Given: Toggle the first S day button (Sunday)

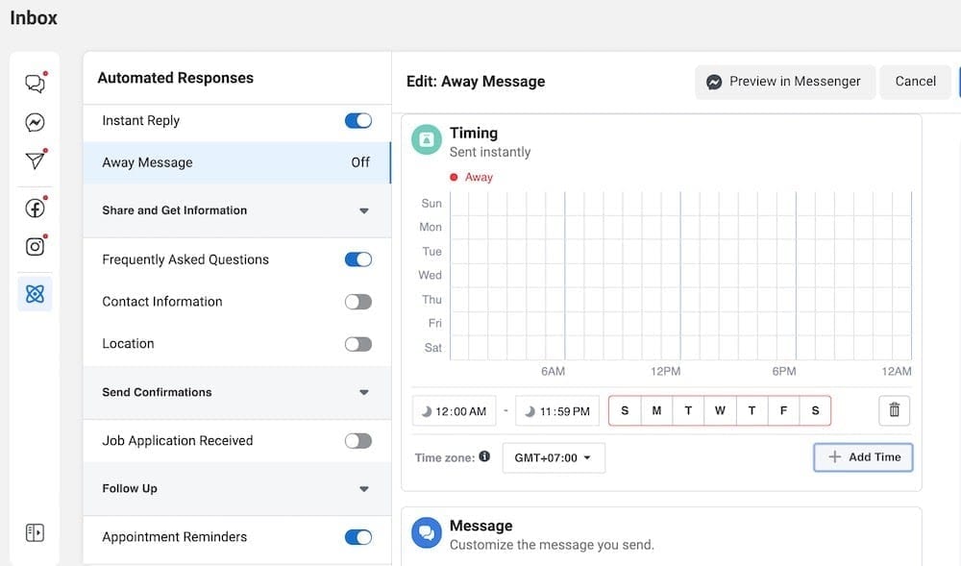Looking at the screenshot, I should [x=625, y=410].
